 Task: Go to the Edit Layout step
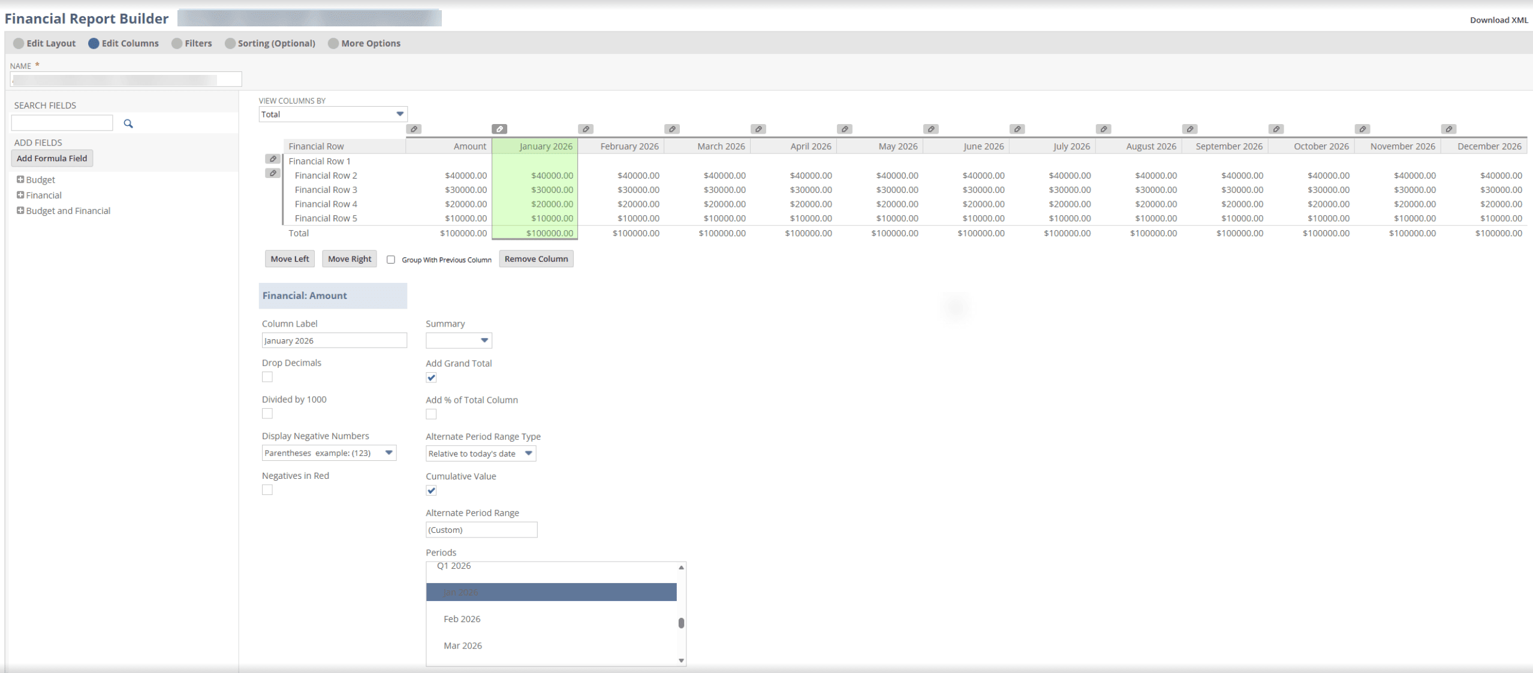point(44,43)
